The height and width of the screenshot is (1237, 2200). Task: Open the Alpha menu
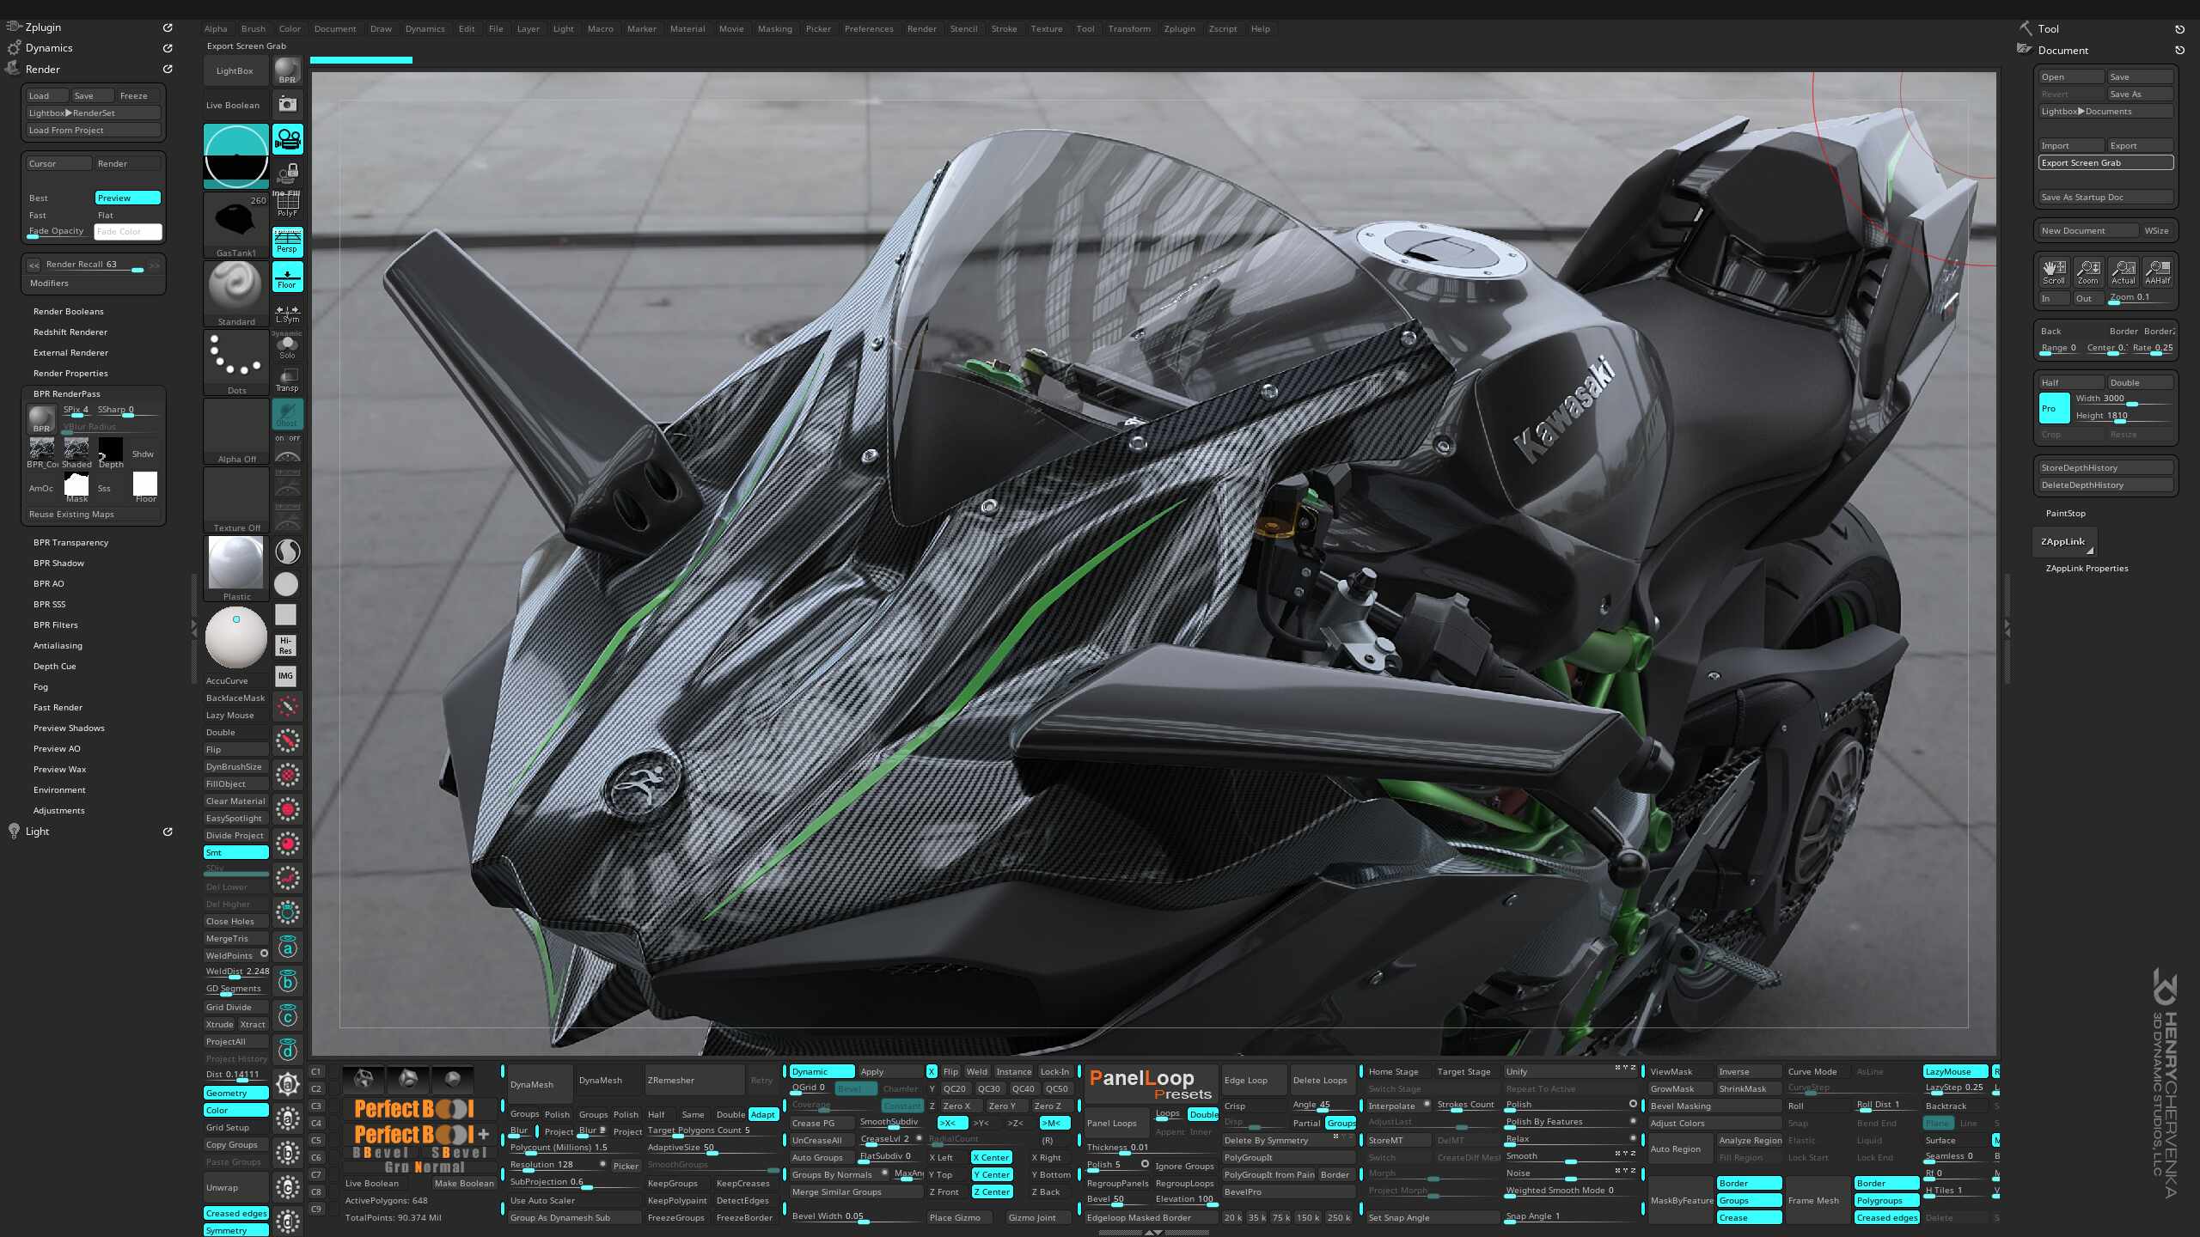pos(216,28)
